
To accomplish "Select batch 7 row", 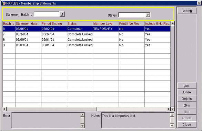I will [87, 34].
